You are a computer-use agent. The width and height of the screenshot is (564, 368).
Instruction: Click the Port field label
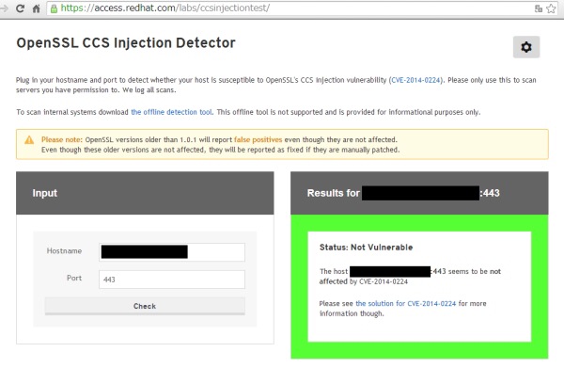74,278
